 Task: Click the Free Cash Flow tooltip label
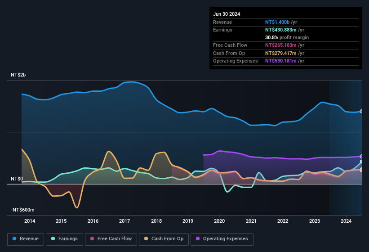[x=230, y=45]
